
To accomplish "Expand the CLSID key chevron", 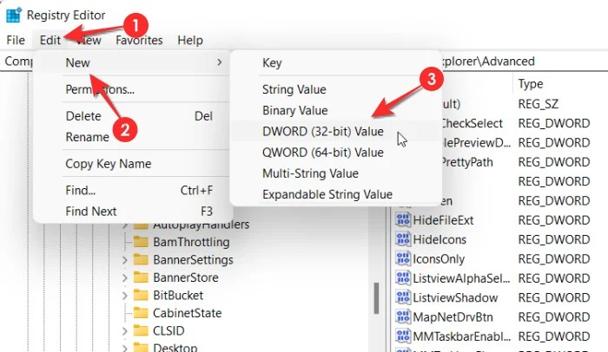I will pos(125,331).
